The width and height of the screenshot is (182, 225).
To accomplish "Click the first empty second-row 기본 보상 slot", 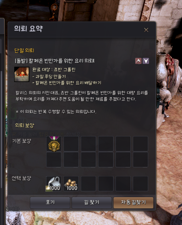I will pos(54,160).
